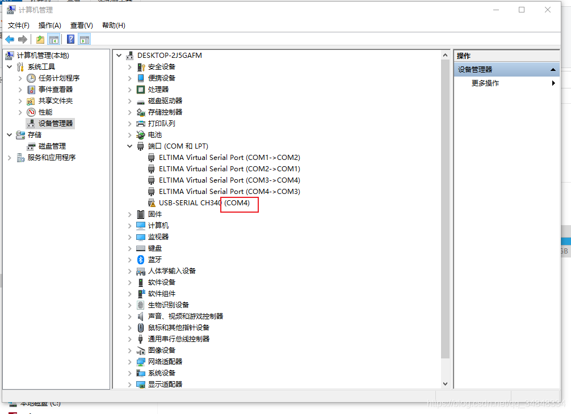Collapse the DESKTOP-2J5GAFM root node
Viewport: 571px width, 414px height.
pyautogui.click(x=119, y=56)
